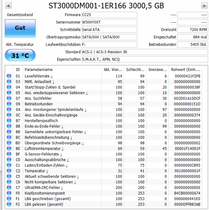Select raw value 002D01A10DCF
Viewport: 209px width, 210px height.
(187, 98)
